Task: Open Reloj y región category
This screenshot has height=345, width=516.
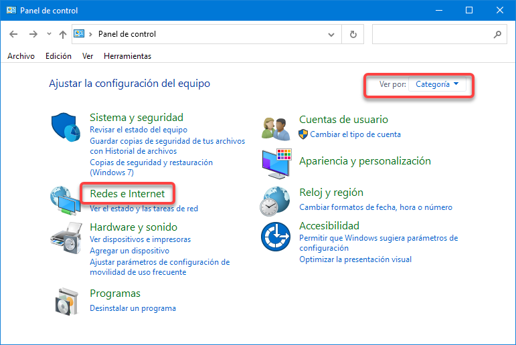Action: tap(331, 193)
